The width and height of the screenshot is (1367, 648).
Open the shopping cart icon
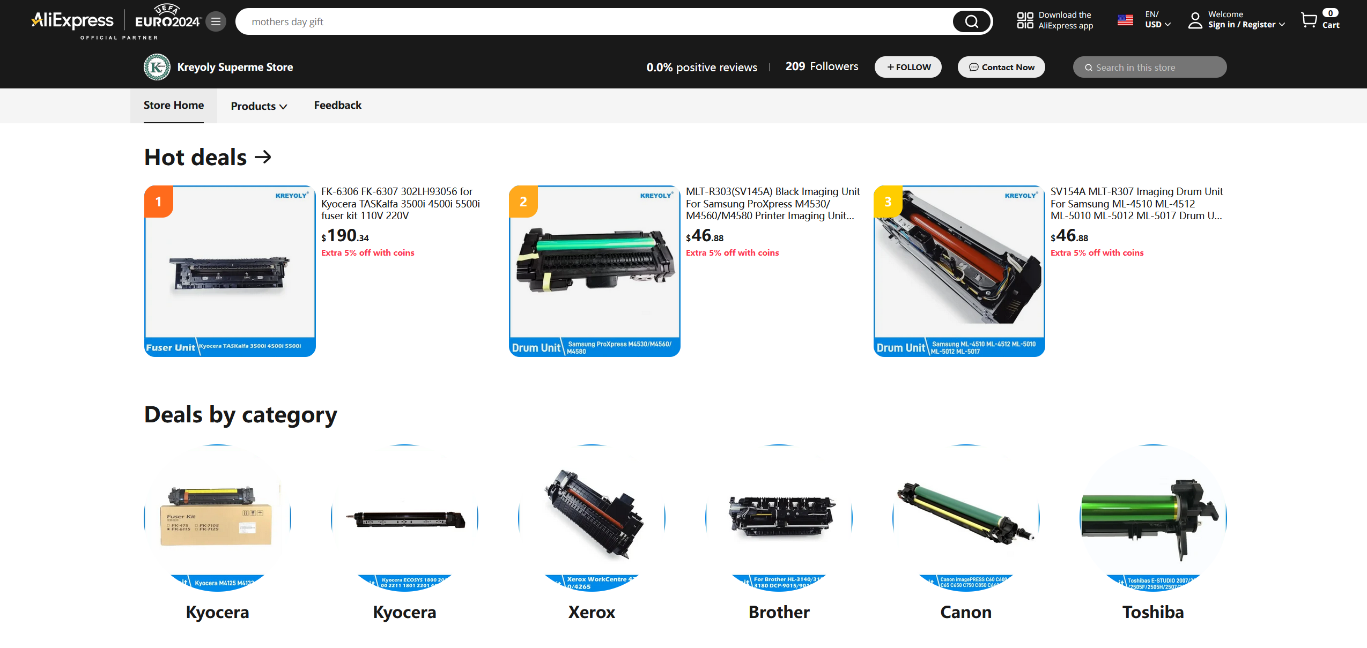tap(1309, 20)
